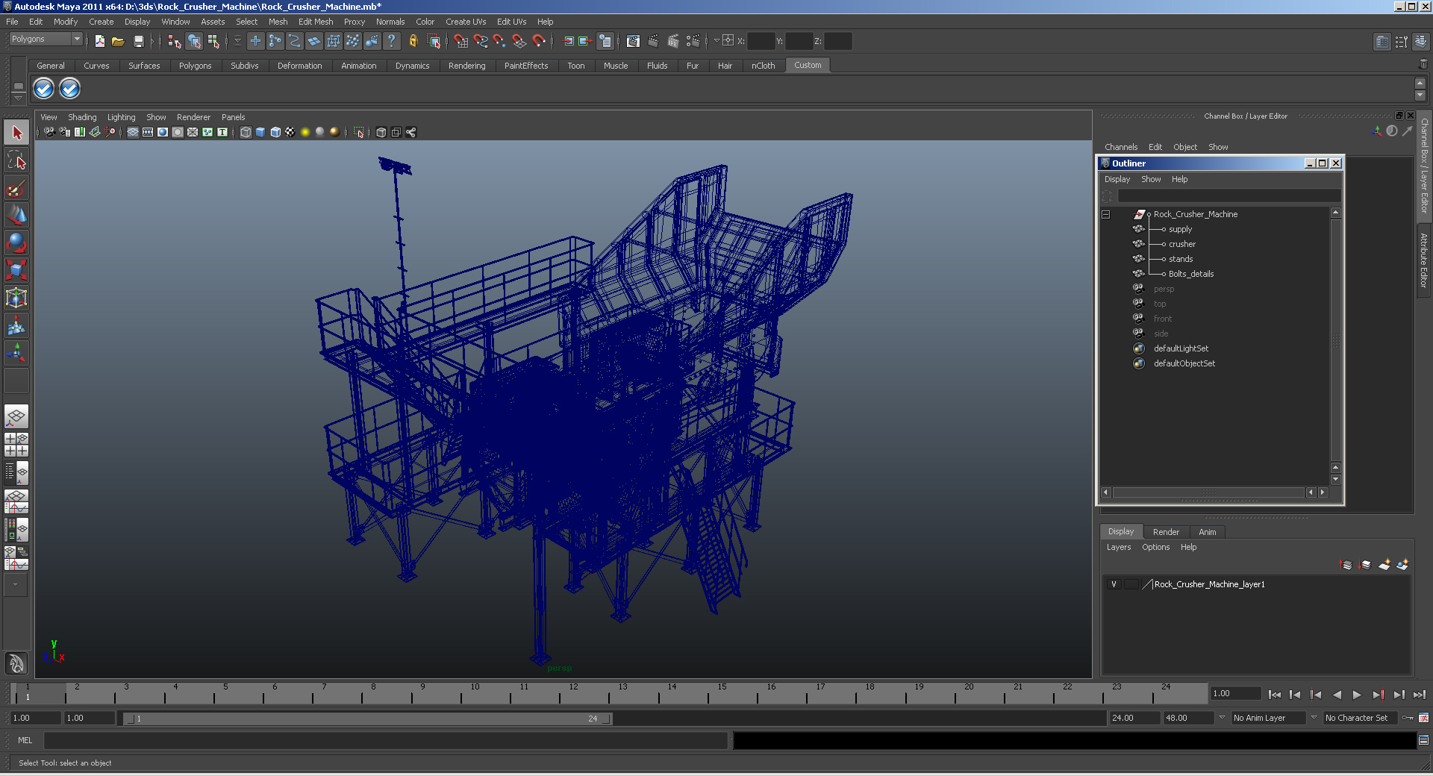Select the crusher node in Outliner

click(1181, 244)
